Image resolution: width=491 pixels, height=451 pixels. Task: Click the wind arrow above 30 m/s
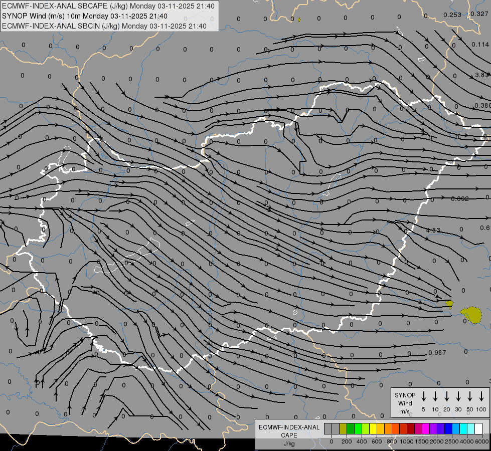click(458, 396)
